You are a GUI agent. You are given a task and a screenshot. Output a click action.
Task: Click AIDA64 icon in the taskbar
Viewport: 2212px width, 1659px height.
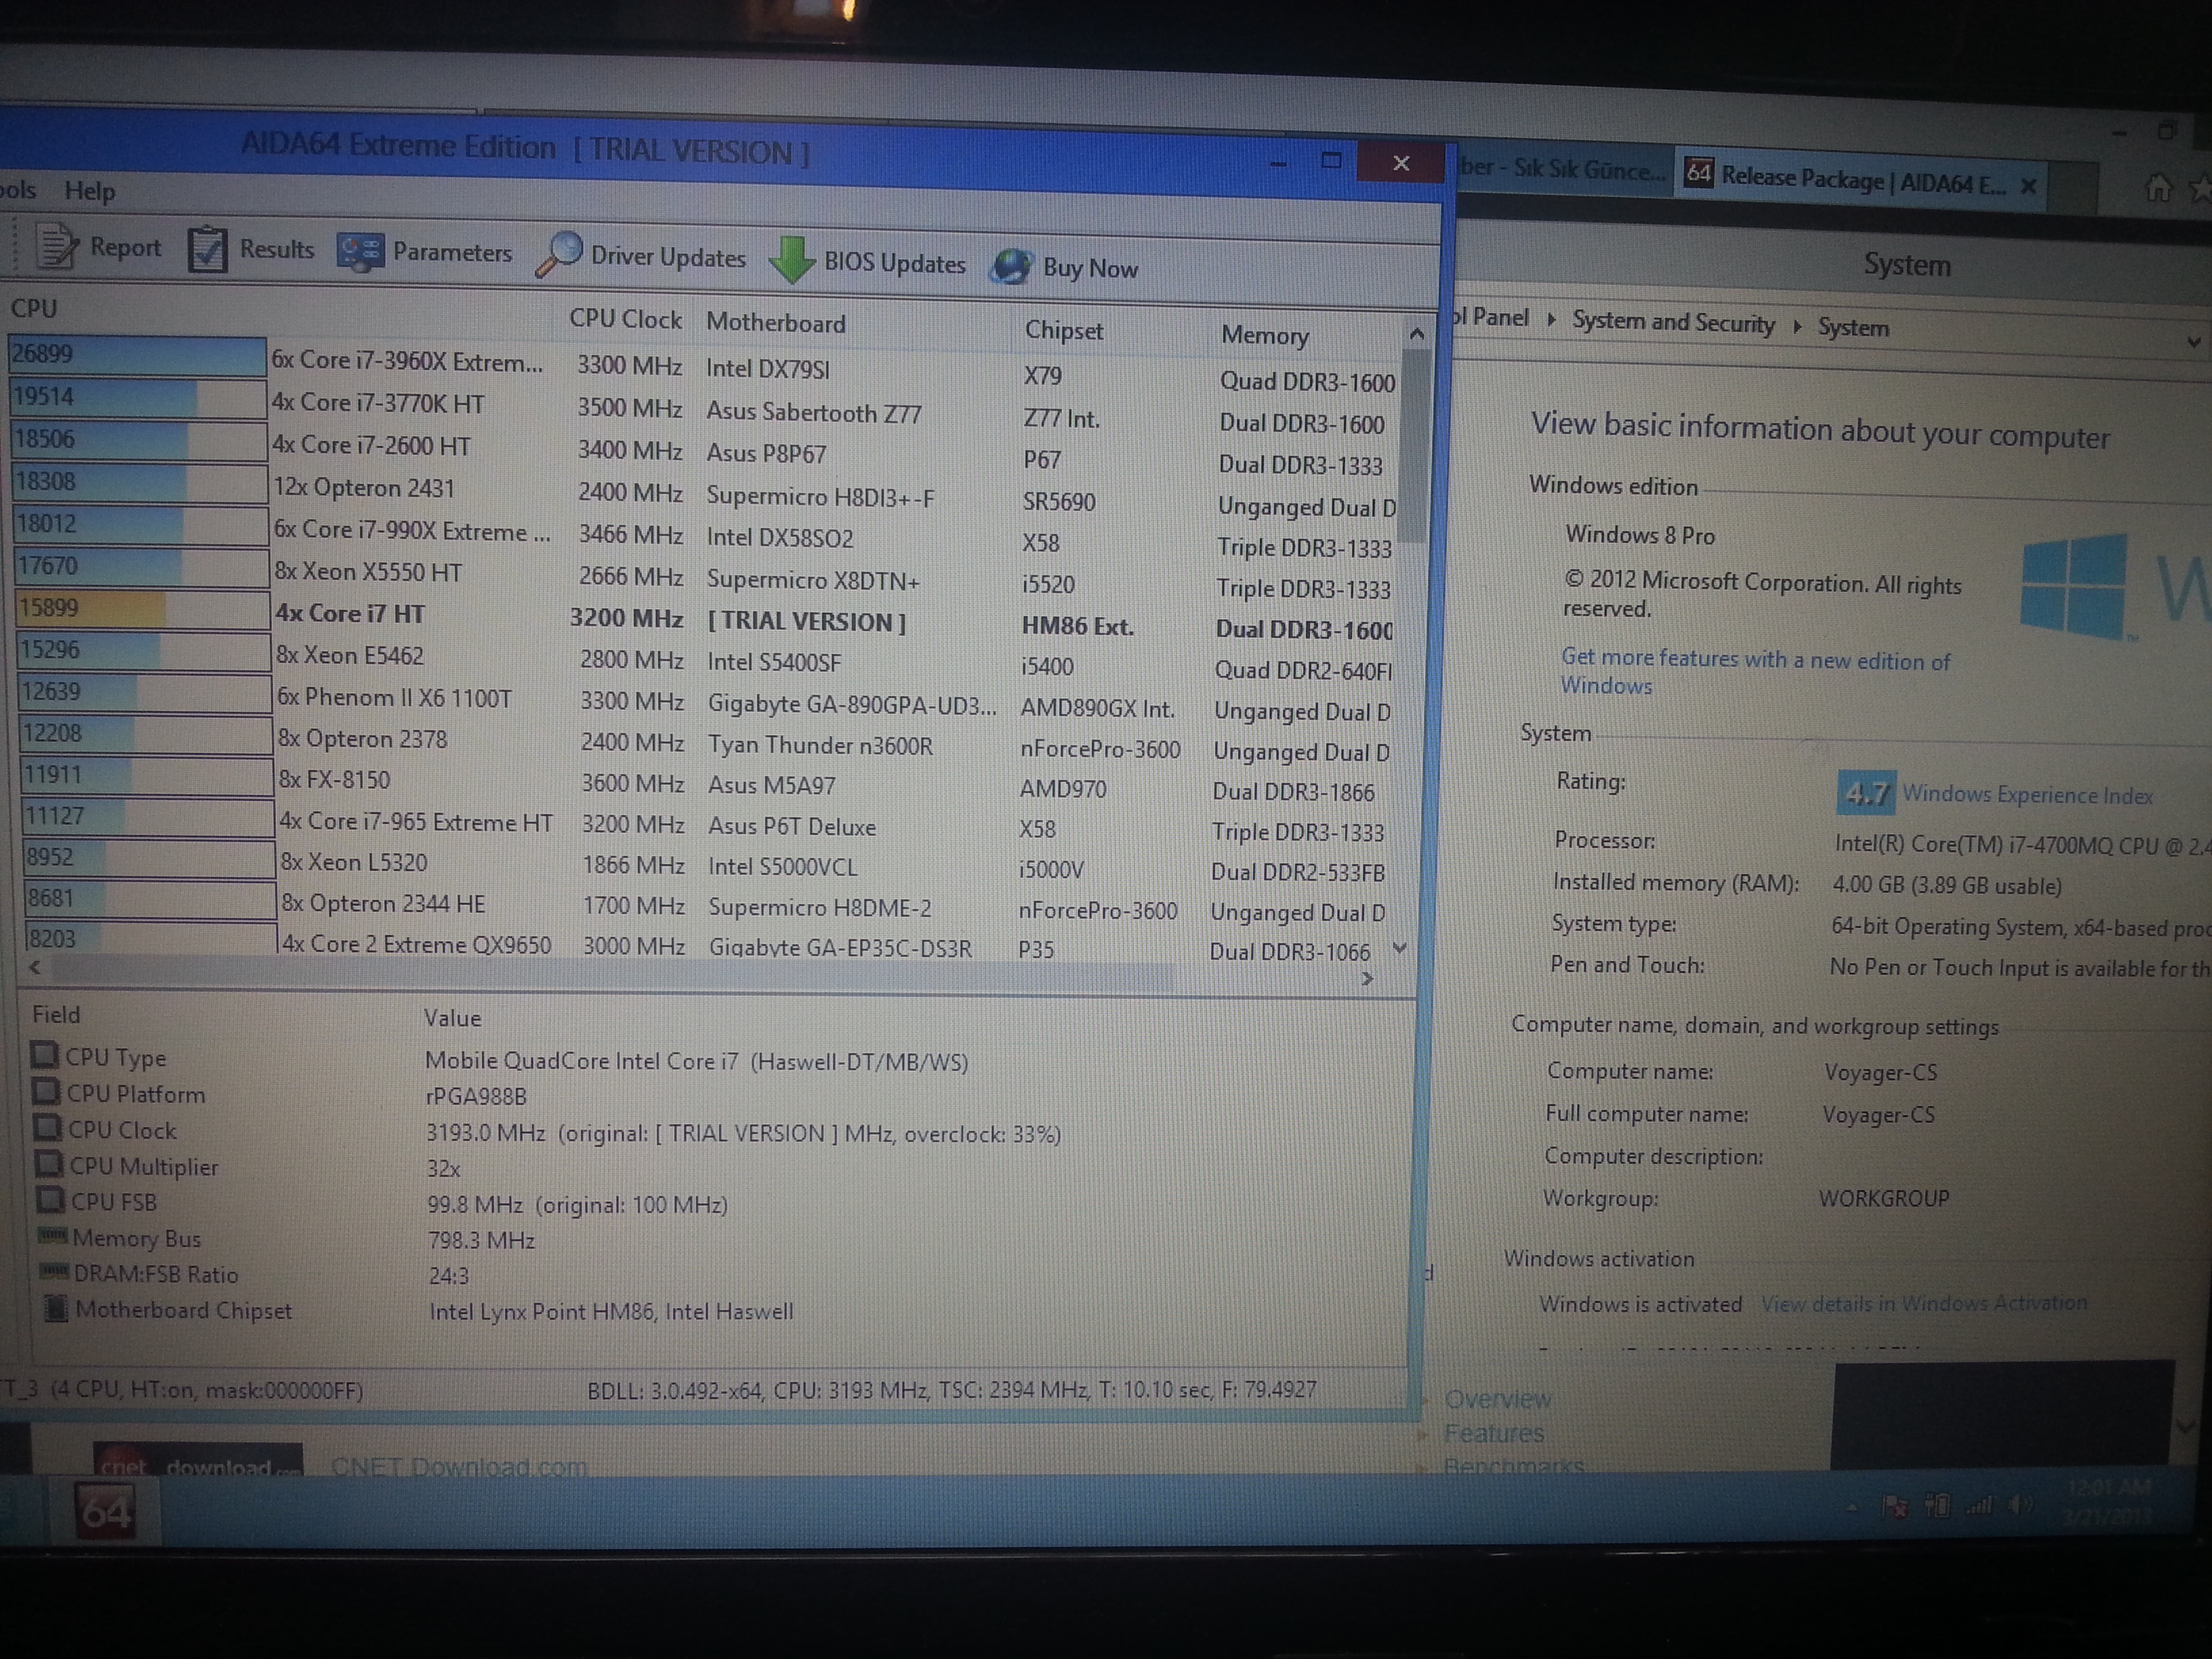(105, 1512)
